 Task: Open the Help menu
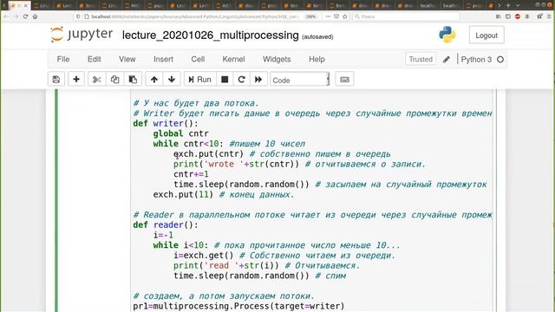point(317,59)
